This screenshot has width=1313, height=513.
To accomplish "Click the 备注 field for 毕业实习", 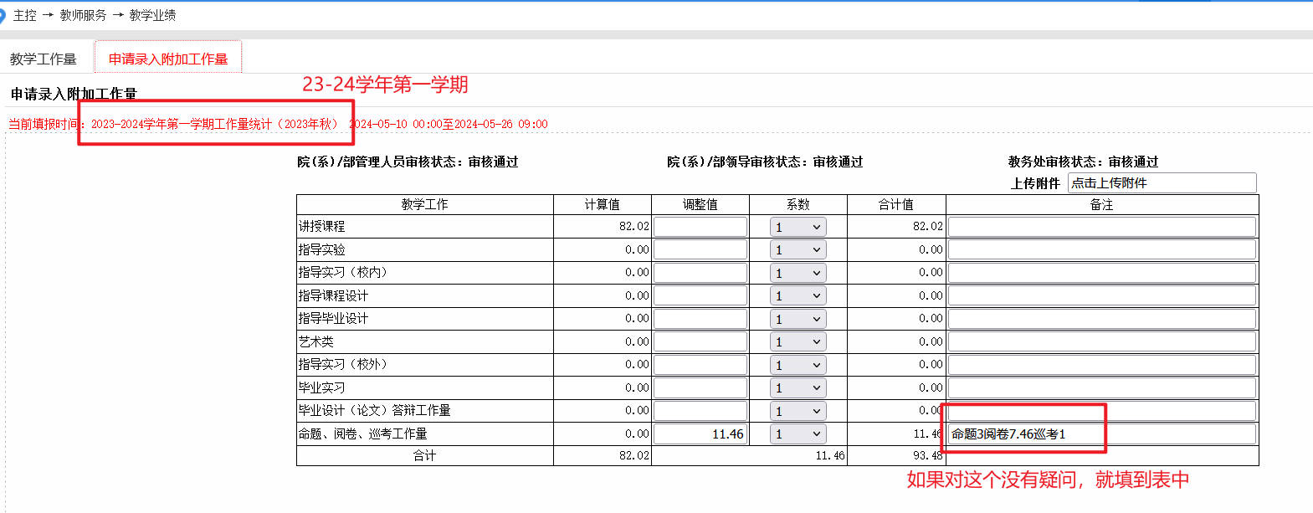I will pos(1102,387).
